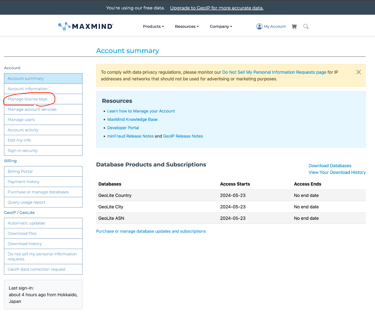
Task: Open Manage users in sidebar
Action: [43, 120]
